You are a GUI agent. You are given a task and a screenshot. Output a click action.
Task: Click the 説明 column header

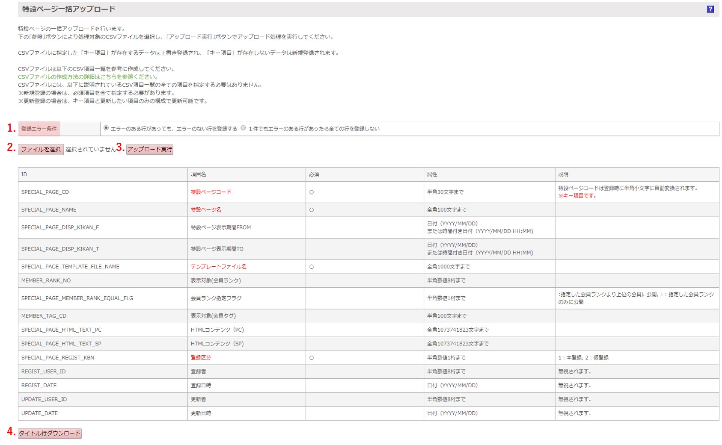(x=563, y=174)
